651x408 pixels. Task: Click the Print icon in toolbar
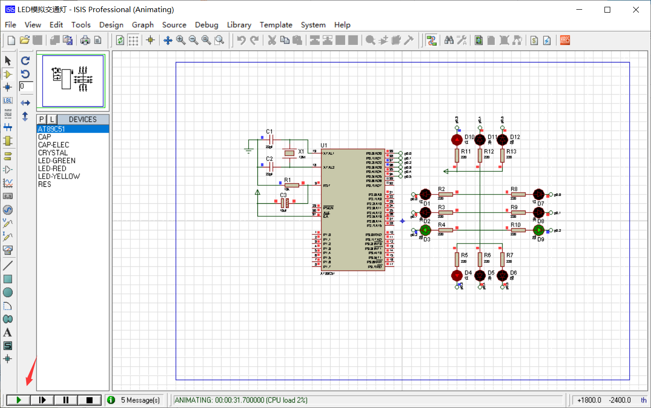point(85,40)
